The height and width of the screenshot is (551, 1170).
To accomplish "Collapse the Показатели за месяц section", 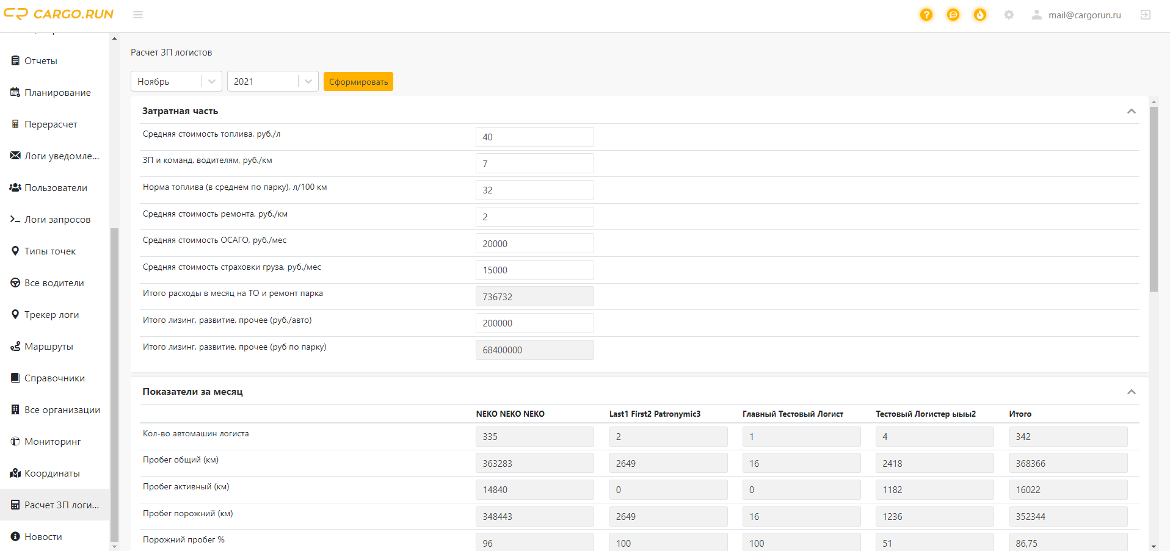I will [1131, 392].
